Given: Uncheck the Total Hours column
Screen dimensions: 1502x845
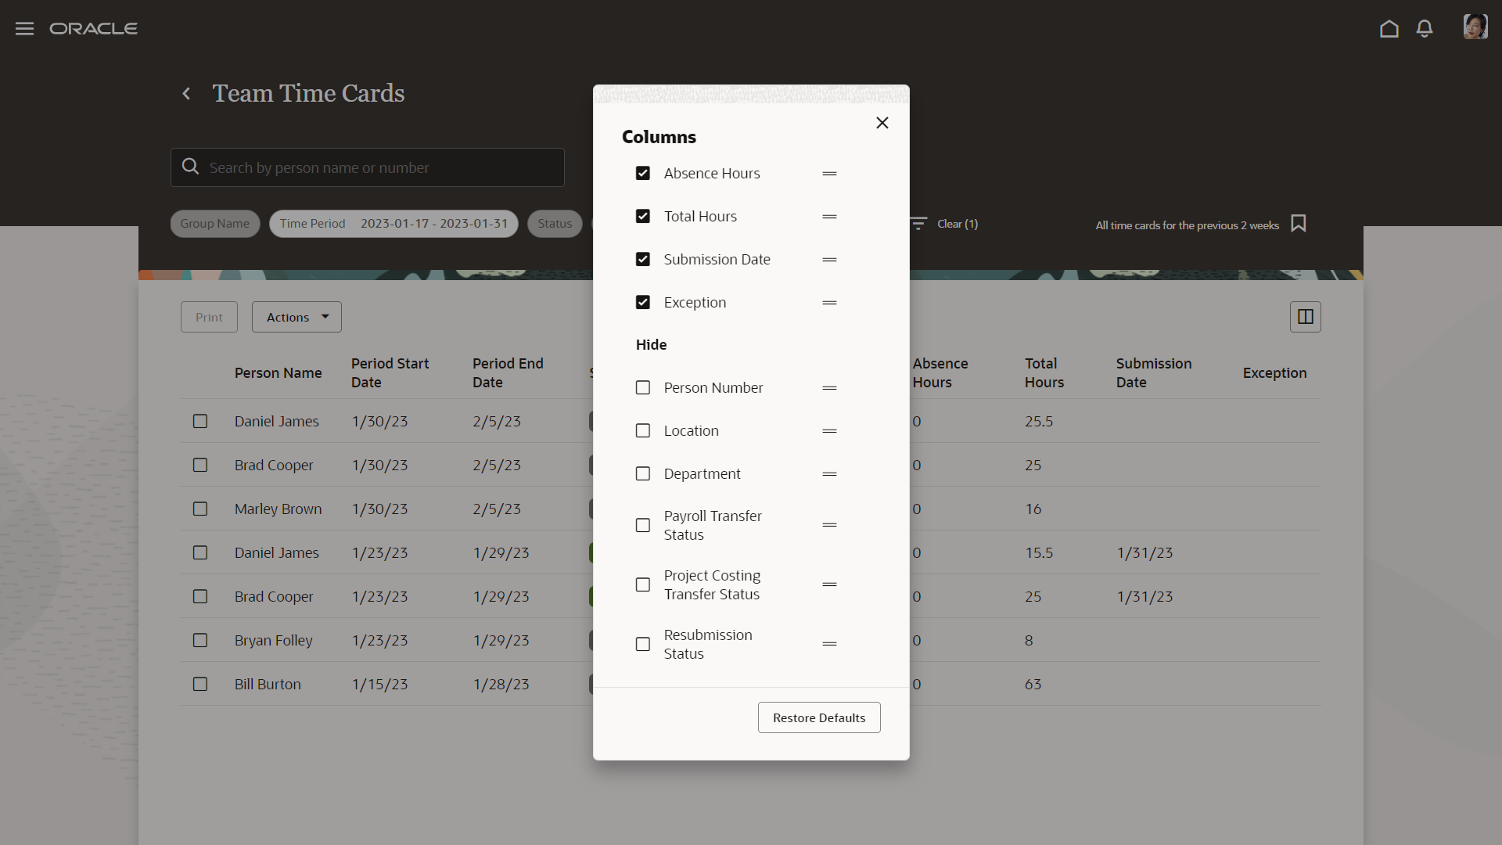Looking at the screenshot, I should tap(643, 217).
